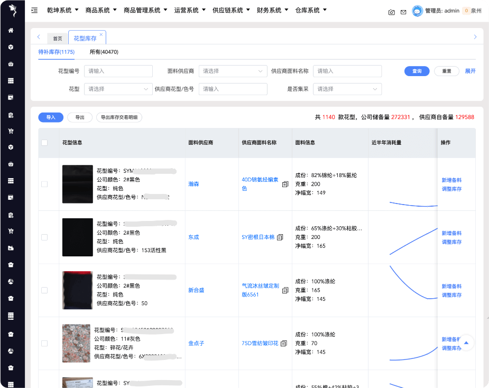The height and width of the screenshot is (388, 489).
Task: Open the 是否集采 dropdown
Action: tap(347, 89)
